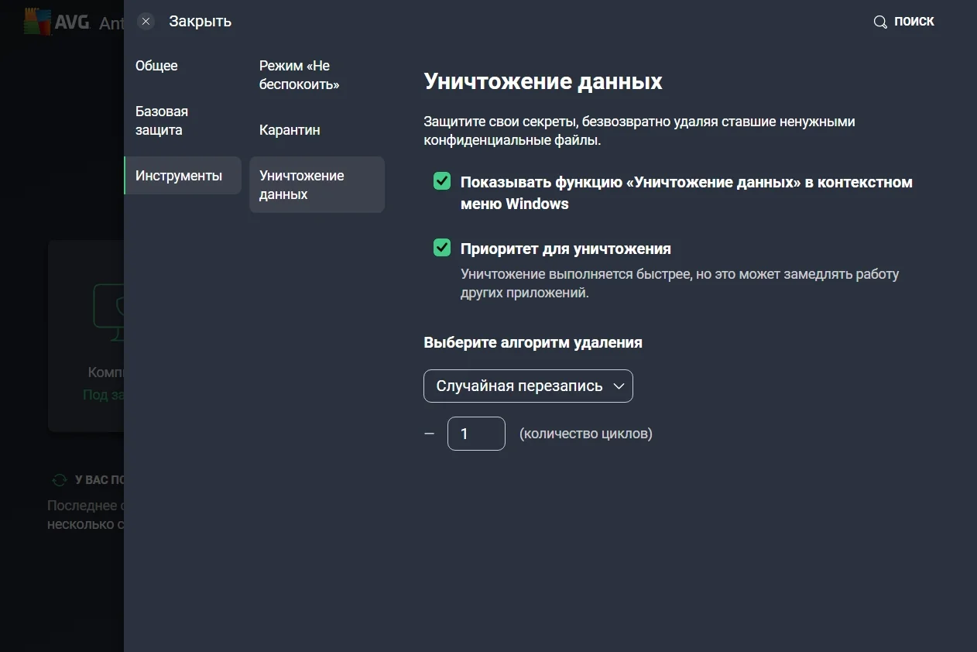Click the Закрыть text label
The width and height of the screenshot is (977, 652).
[201, 22]
